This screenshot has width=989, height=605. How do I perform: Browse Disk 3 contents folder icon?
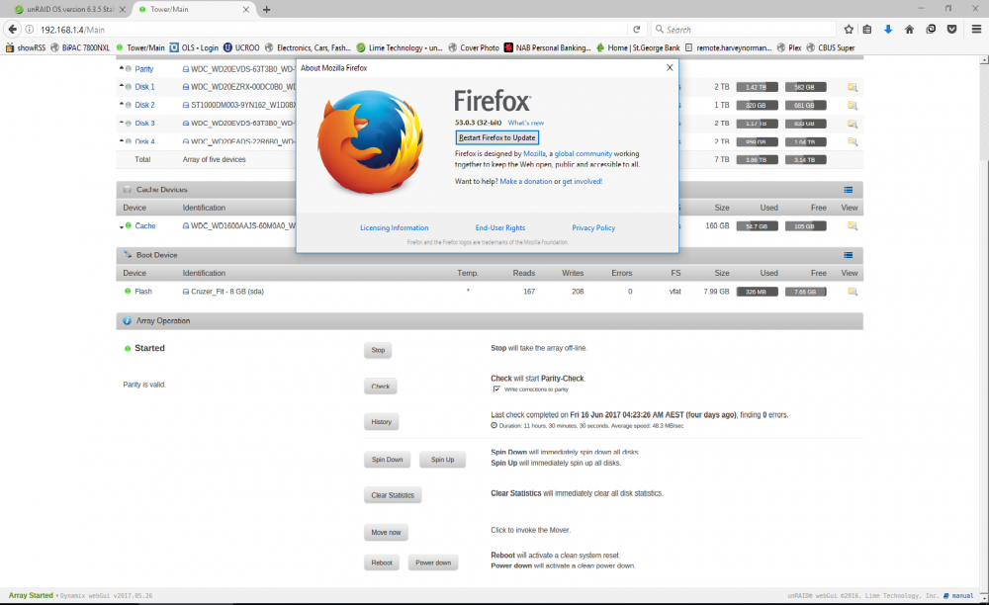tap(853, 124)
